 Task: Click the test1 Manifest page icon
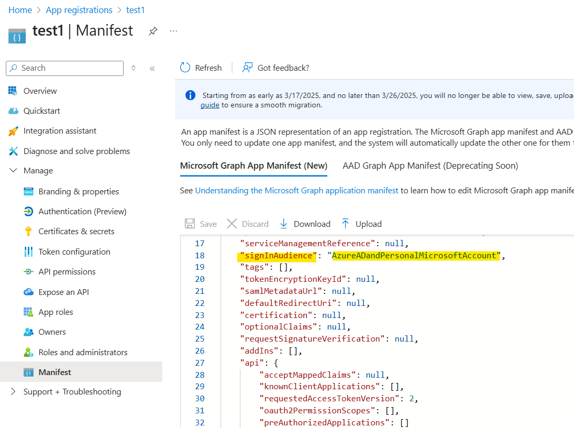17,36
